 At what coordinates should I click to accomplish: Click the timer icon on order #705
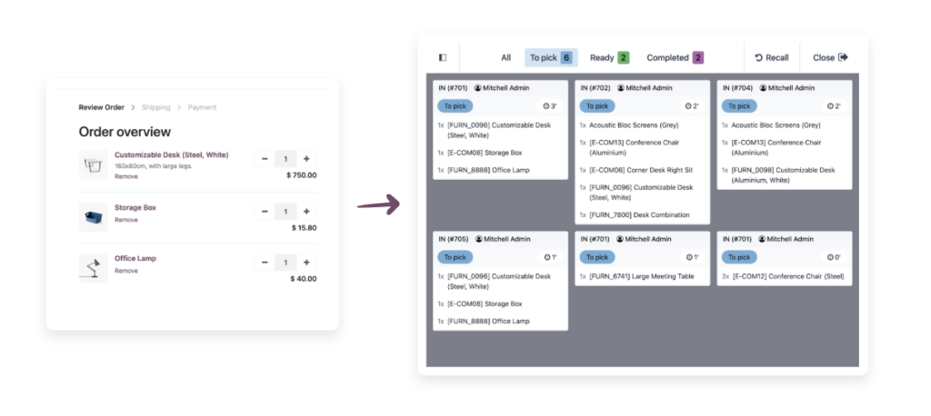546,257
